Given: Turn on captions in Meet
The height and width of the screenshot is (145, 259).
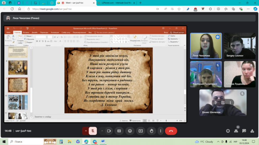Looking at the screenshot, I should pos(119,131).
